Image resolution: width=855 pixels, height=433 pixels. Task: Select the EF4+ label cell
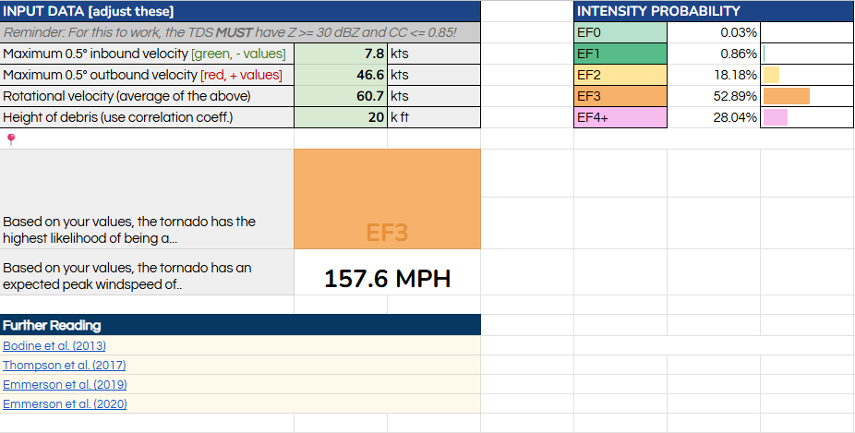point(620,117)
